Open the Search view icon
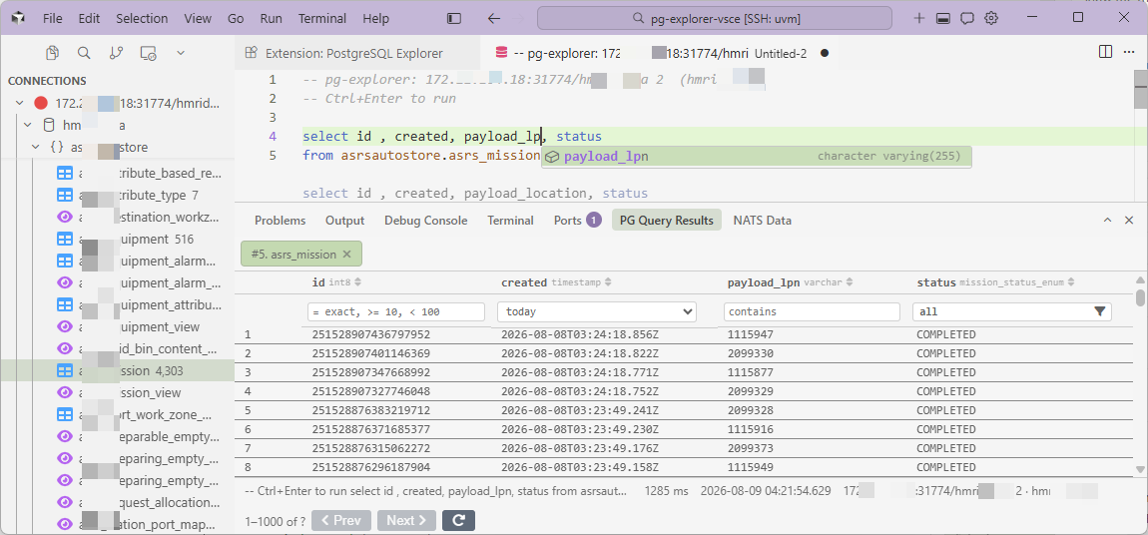The width and height of the screenshot is (1148, 535). (84, 53)
